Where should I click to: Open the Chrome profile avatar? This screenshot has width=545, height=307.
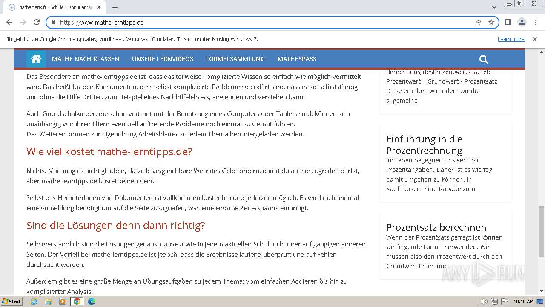[x=522, y=22]
